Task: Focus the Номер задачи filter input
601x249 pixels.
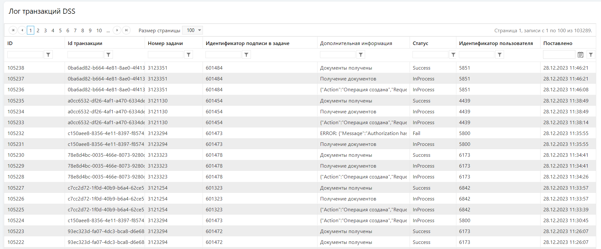Action: coord(165,55)
